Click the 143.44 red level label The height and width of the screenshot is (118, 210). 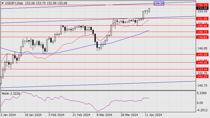(x=202, y=69)
